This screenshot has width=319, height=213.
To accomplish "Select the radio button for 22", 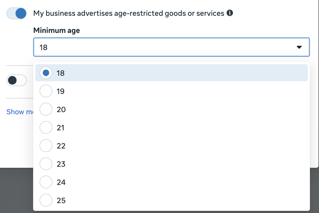I will [46, 146].
